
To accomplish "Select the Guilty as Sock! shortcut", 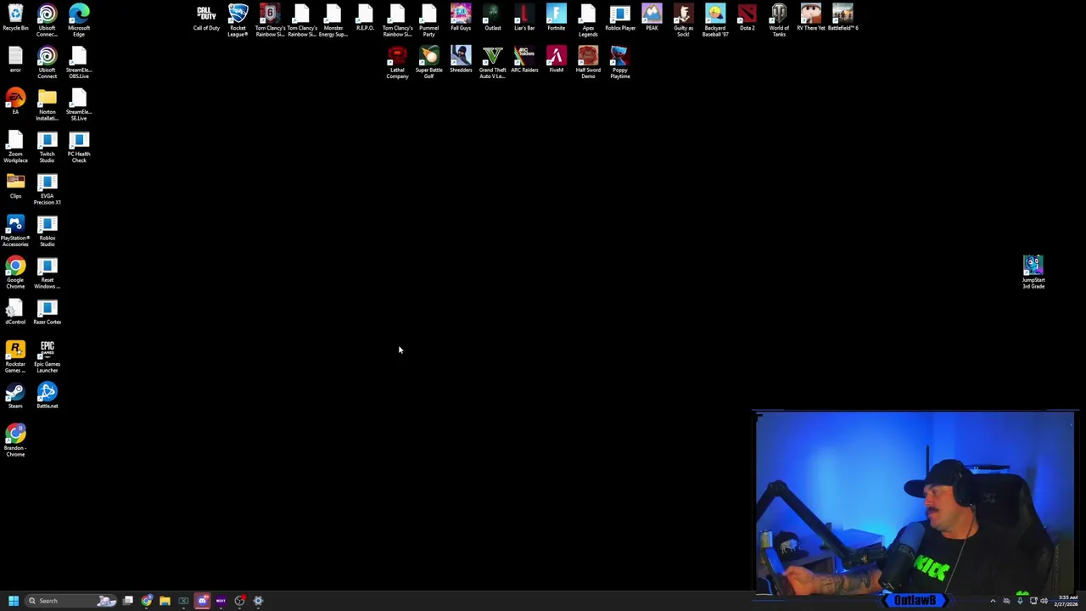I will [x=684, y=20].
